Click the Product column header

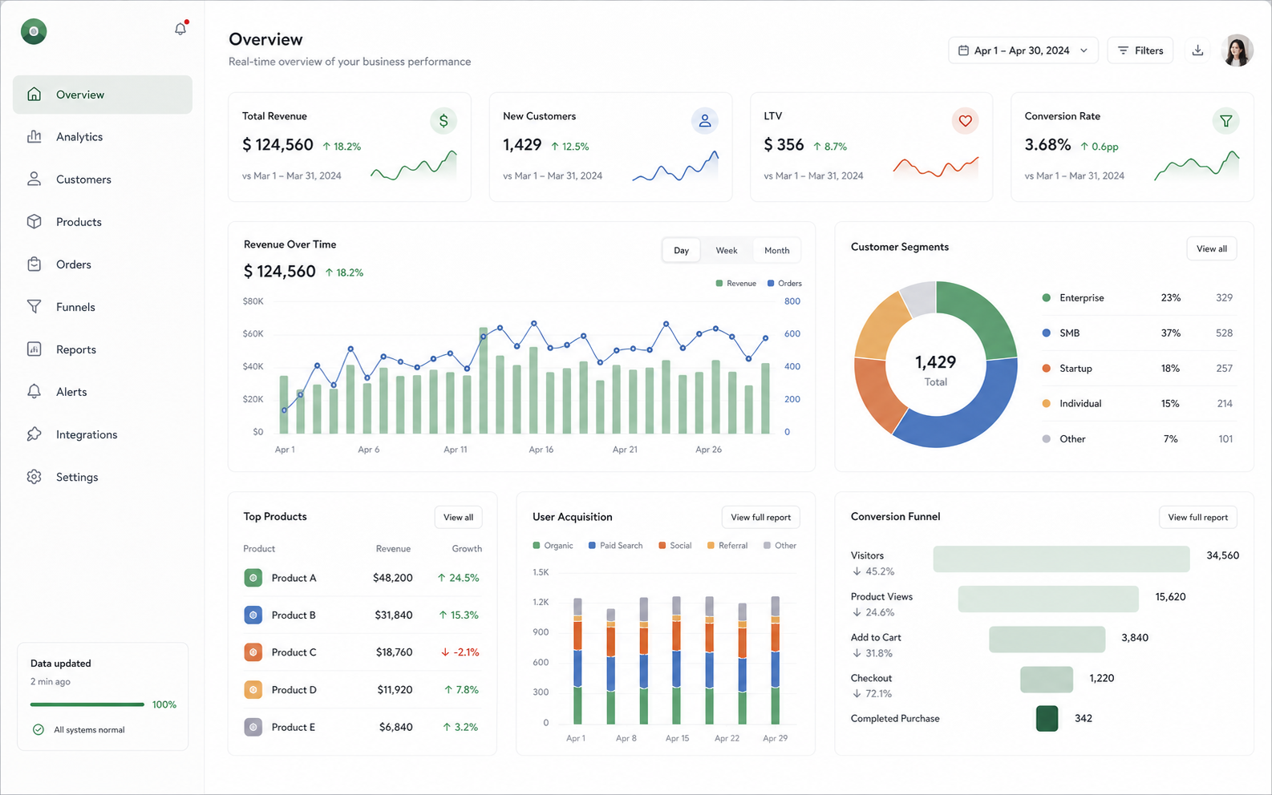pos(259,549)
